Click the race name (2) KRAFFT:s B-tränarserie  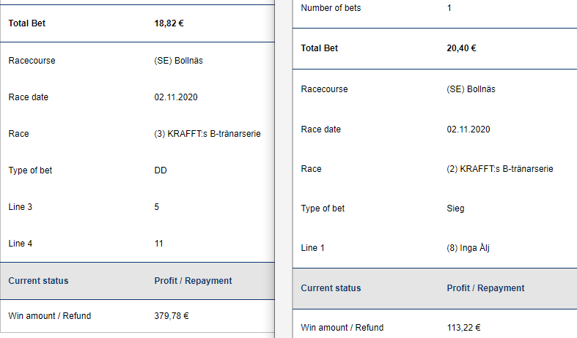499,169
